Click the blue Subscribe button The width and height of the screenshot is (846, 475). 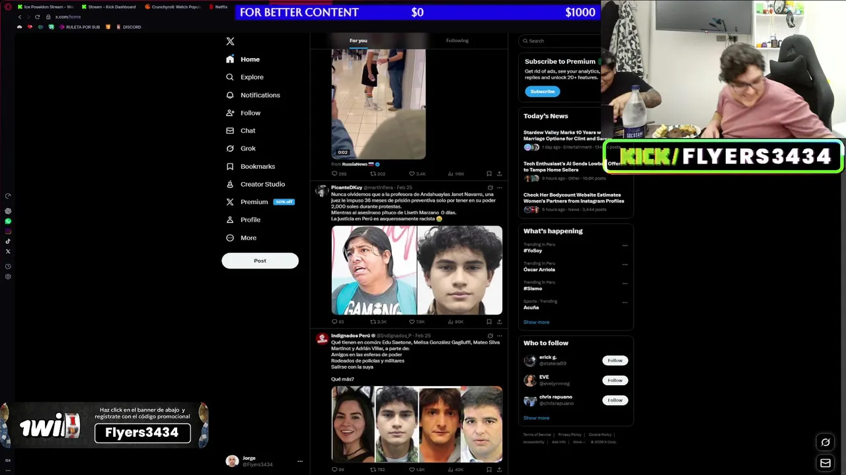[x=542, y=91]
